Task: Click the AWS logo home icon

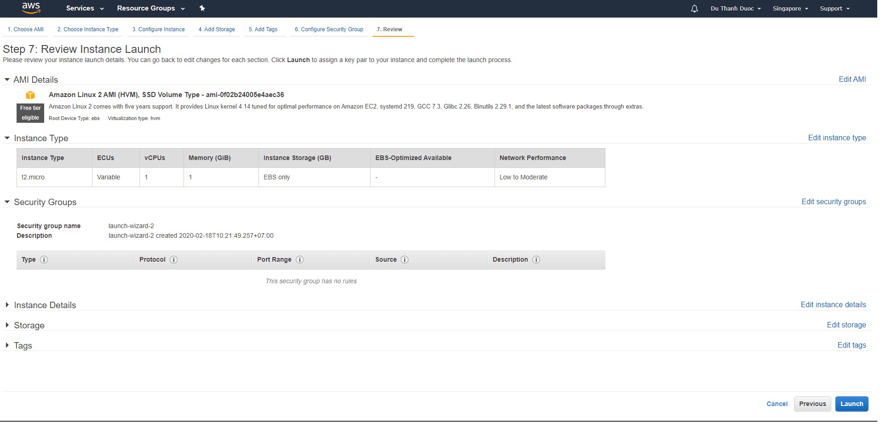Action: pos(31,8)
